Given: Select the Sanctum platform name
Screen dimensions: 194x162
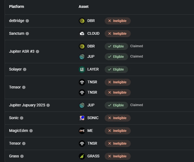Looking at the screenshot, I should tap(17, 33).
